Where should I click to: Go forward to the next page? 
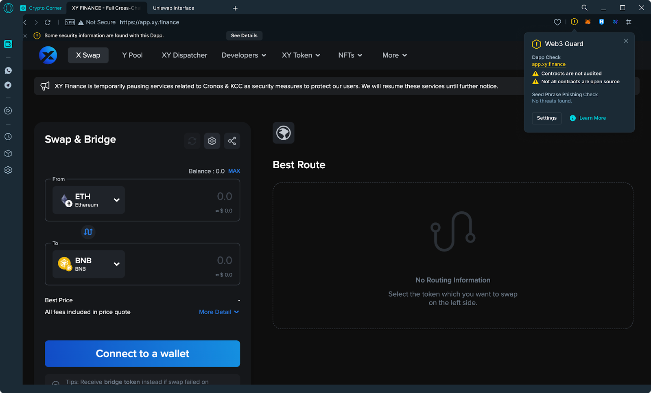coord(36,22)
